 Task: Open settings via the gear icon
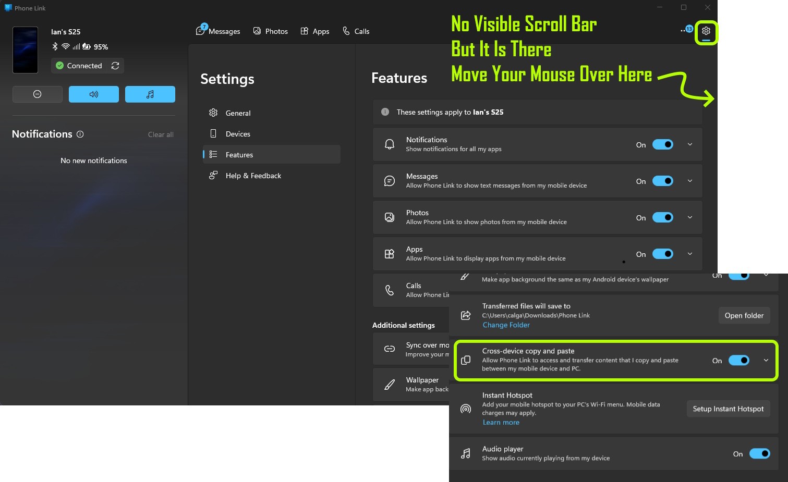point(706,31)
